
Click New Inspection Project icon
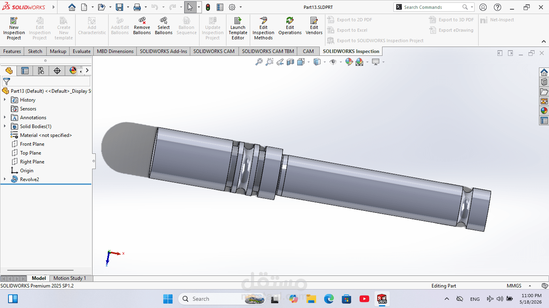14,28
